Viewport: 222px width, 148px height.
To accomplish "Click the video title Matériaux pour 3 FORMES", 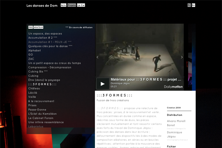I will 146,79.
